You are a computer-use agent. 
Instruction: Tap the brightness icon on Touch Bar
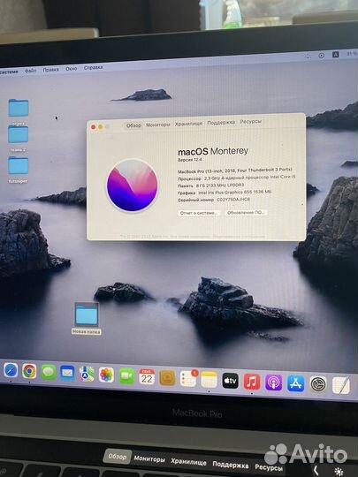pos(339,473)
